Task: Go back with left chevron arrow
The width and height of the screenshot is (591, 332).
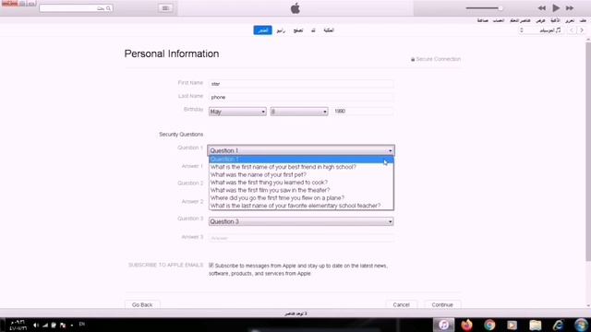Action: [x=572, y=30]
